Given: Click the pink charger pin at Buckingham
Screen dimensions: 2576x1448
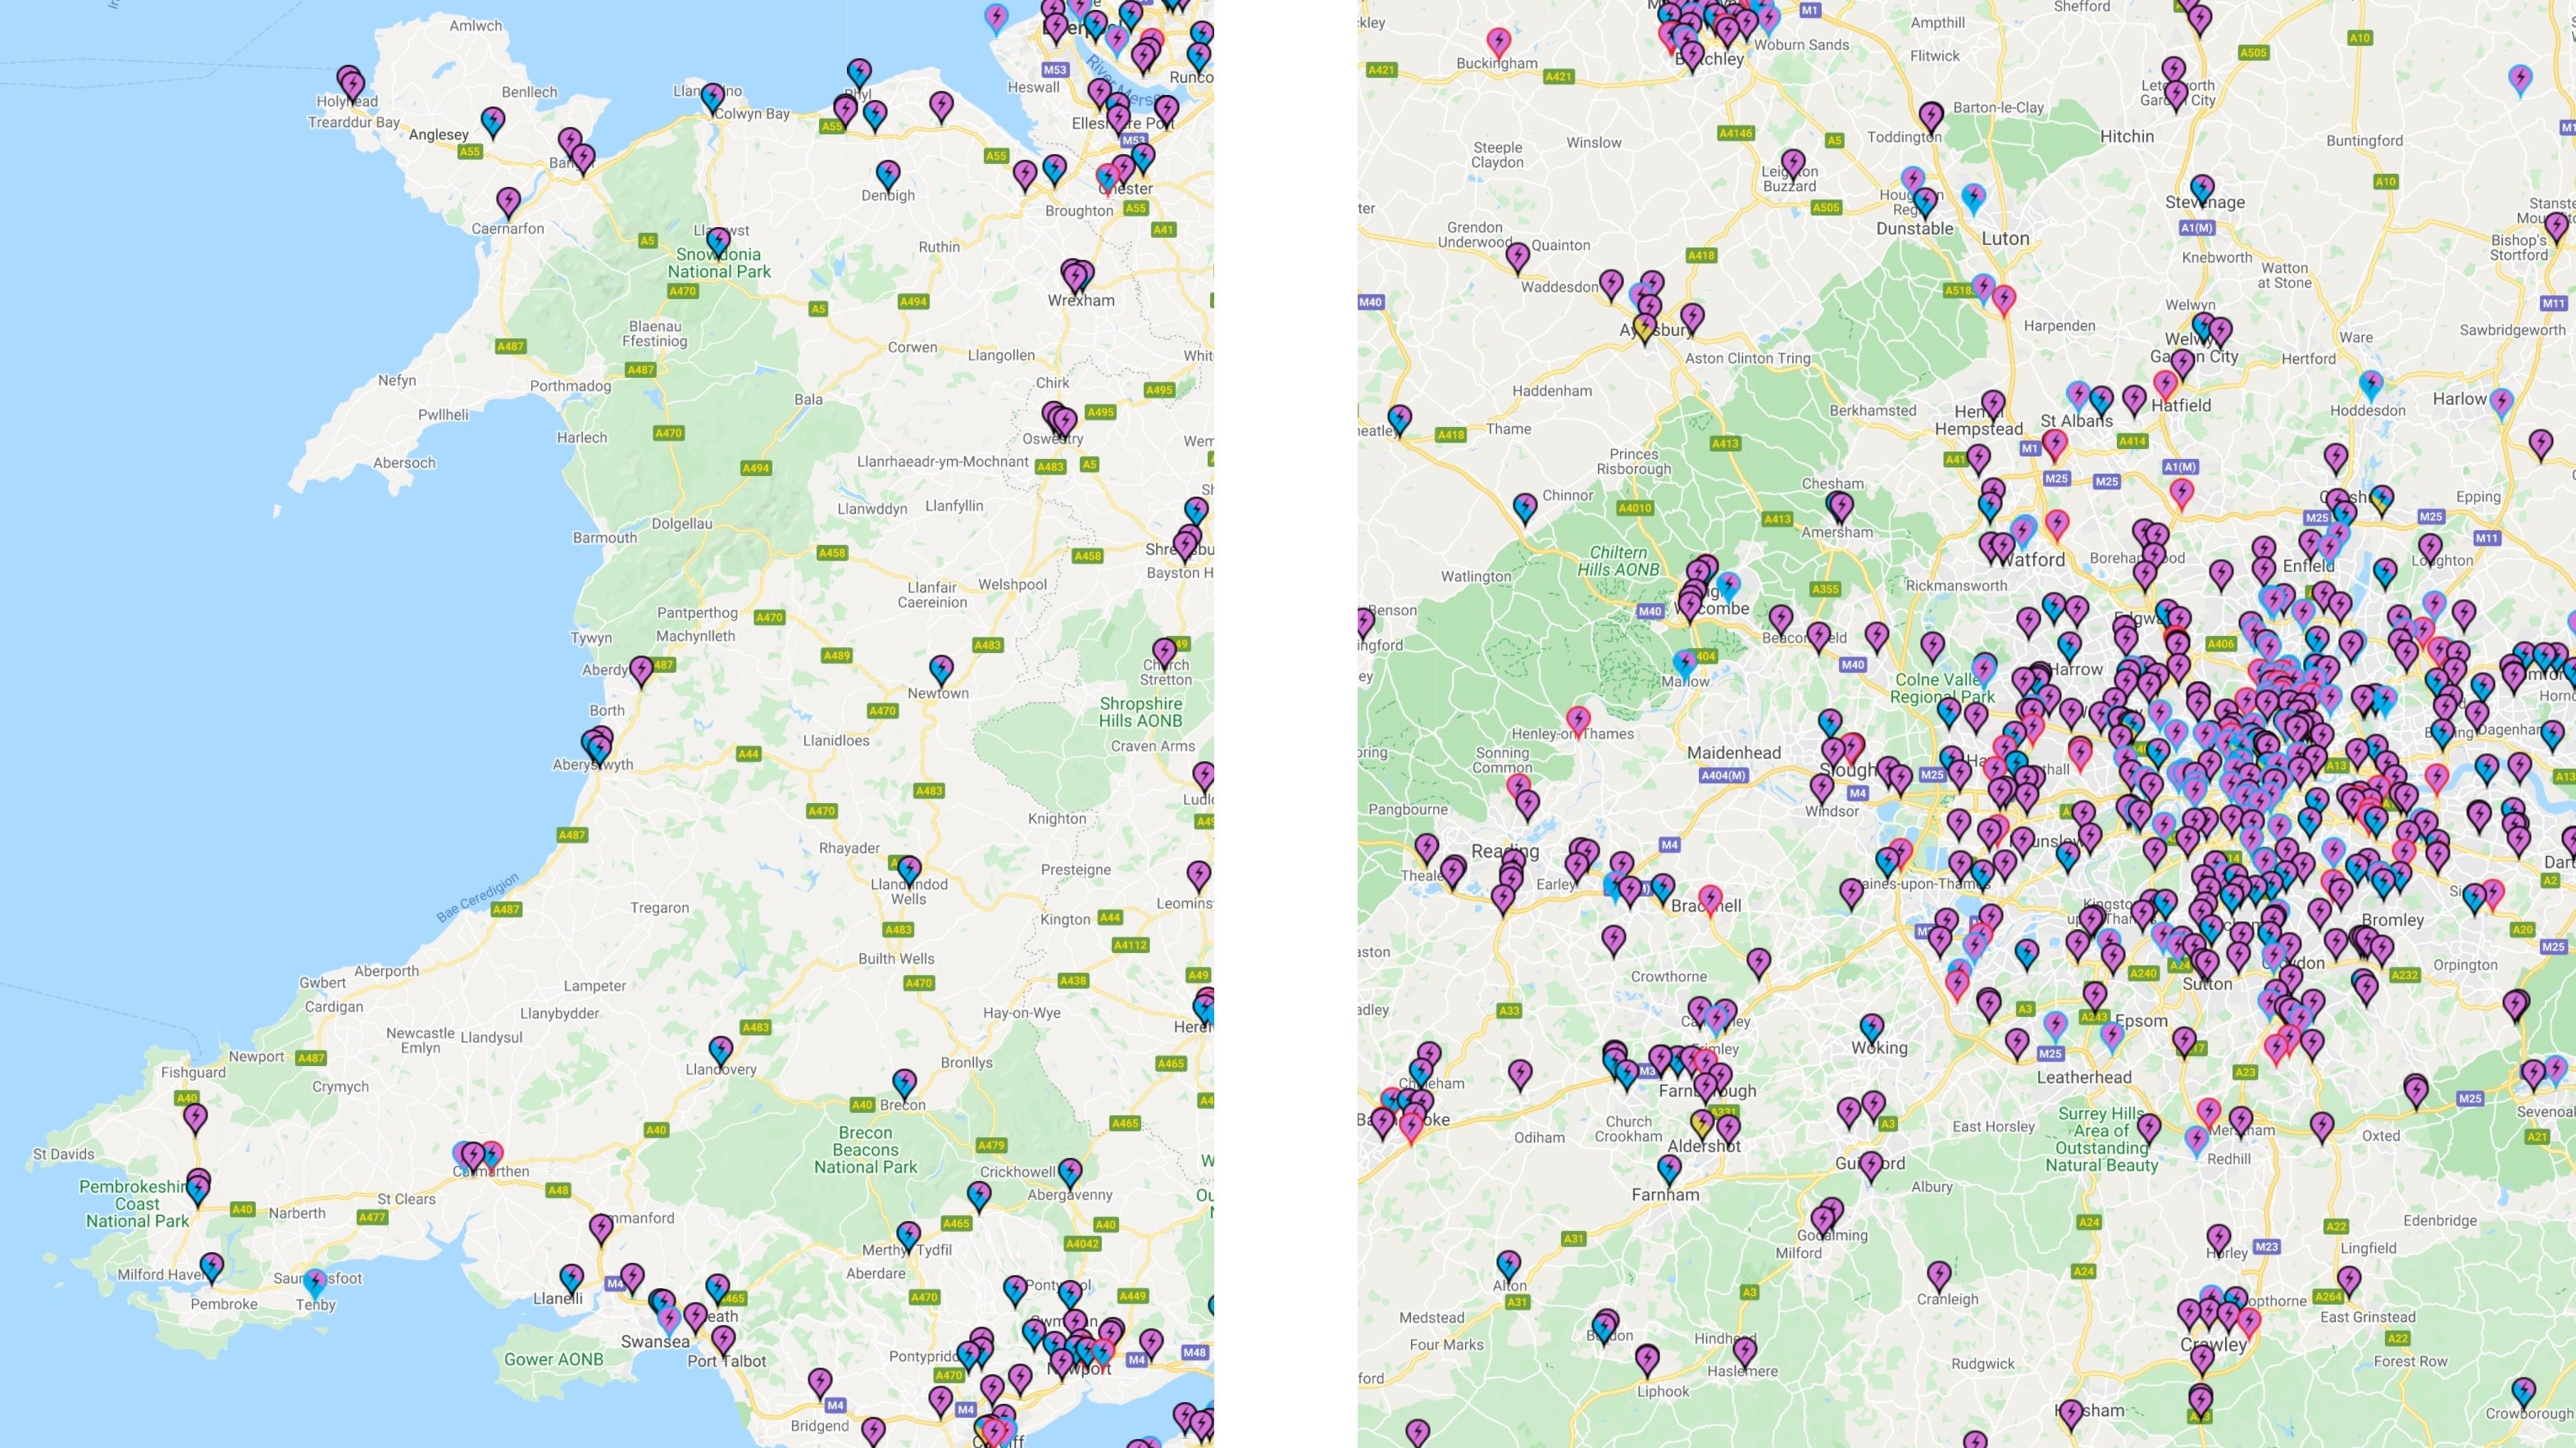Looking at the screenshot, I should click(1497, 42).
